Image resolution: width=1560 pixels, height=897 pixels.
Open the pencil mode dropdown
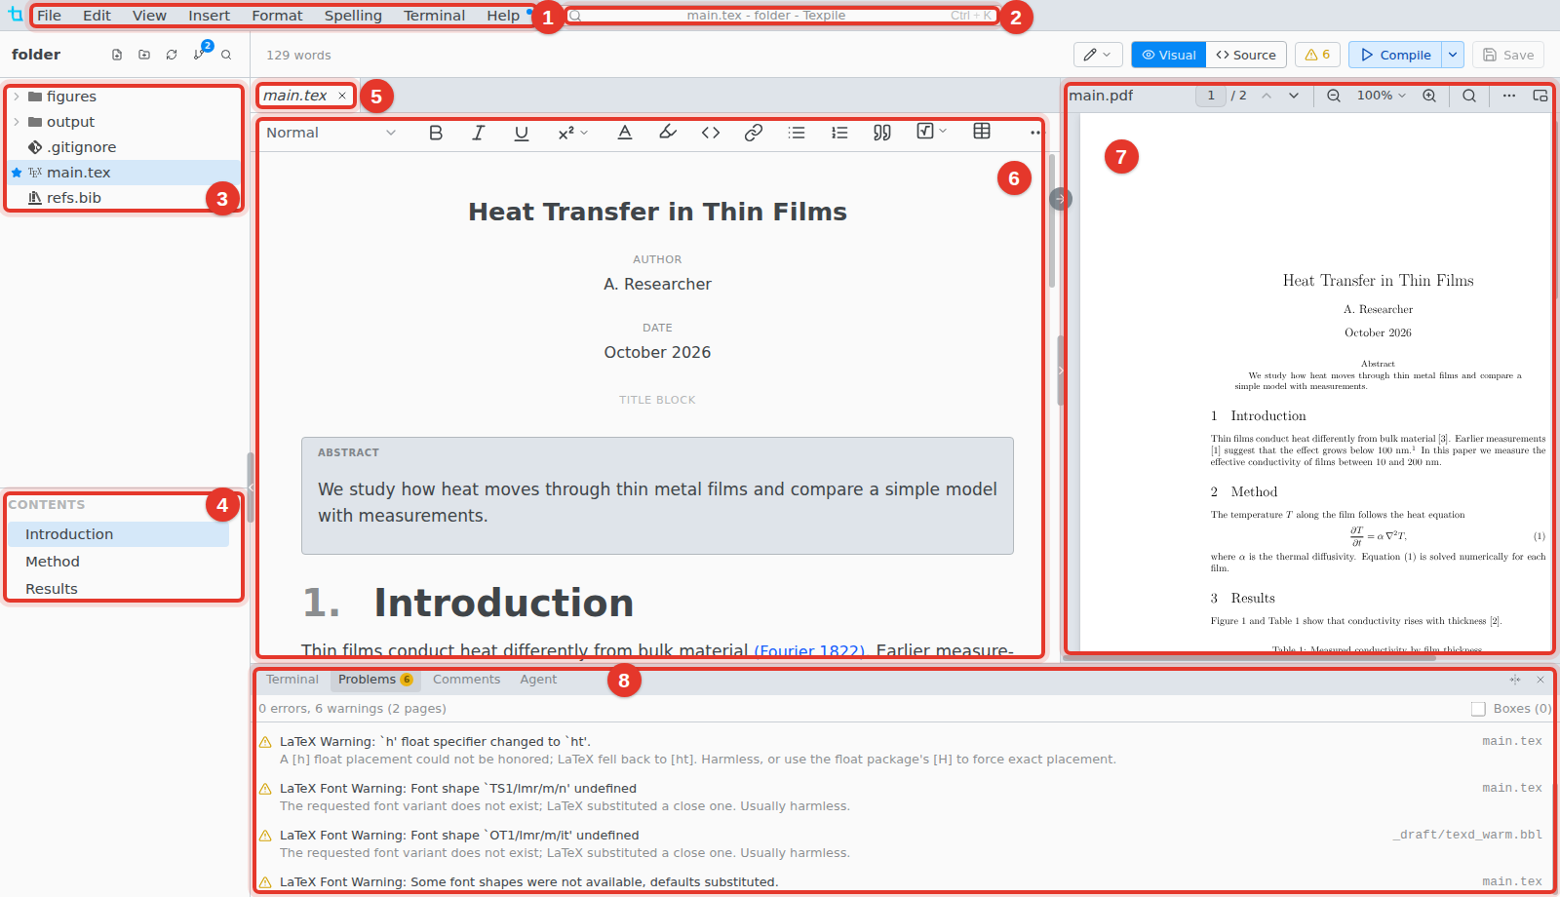coord(1098,55)
